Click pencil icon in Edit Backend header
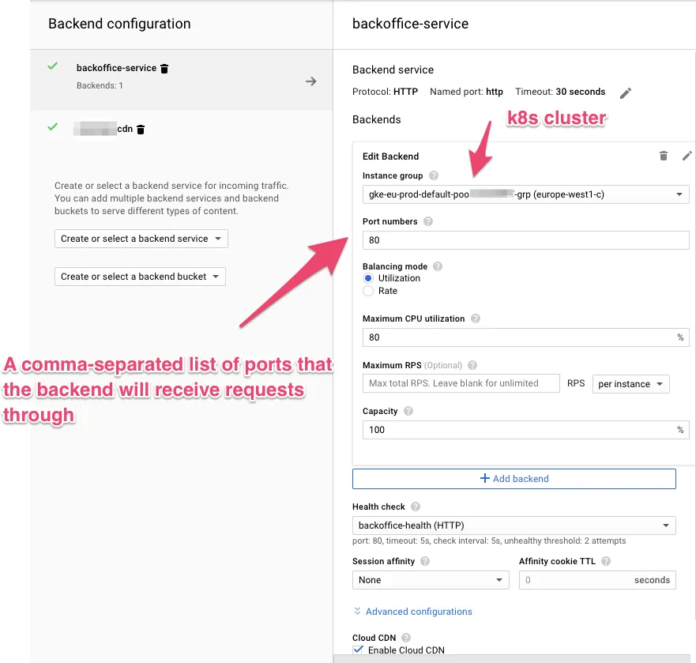Viewport: 696px width, 663px height. pos(687,156)
